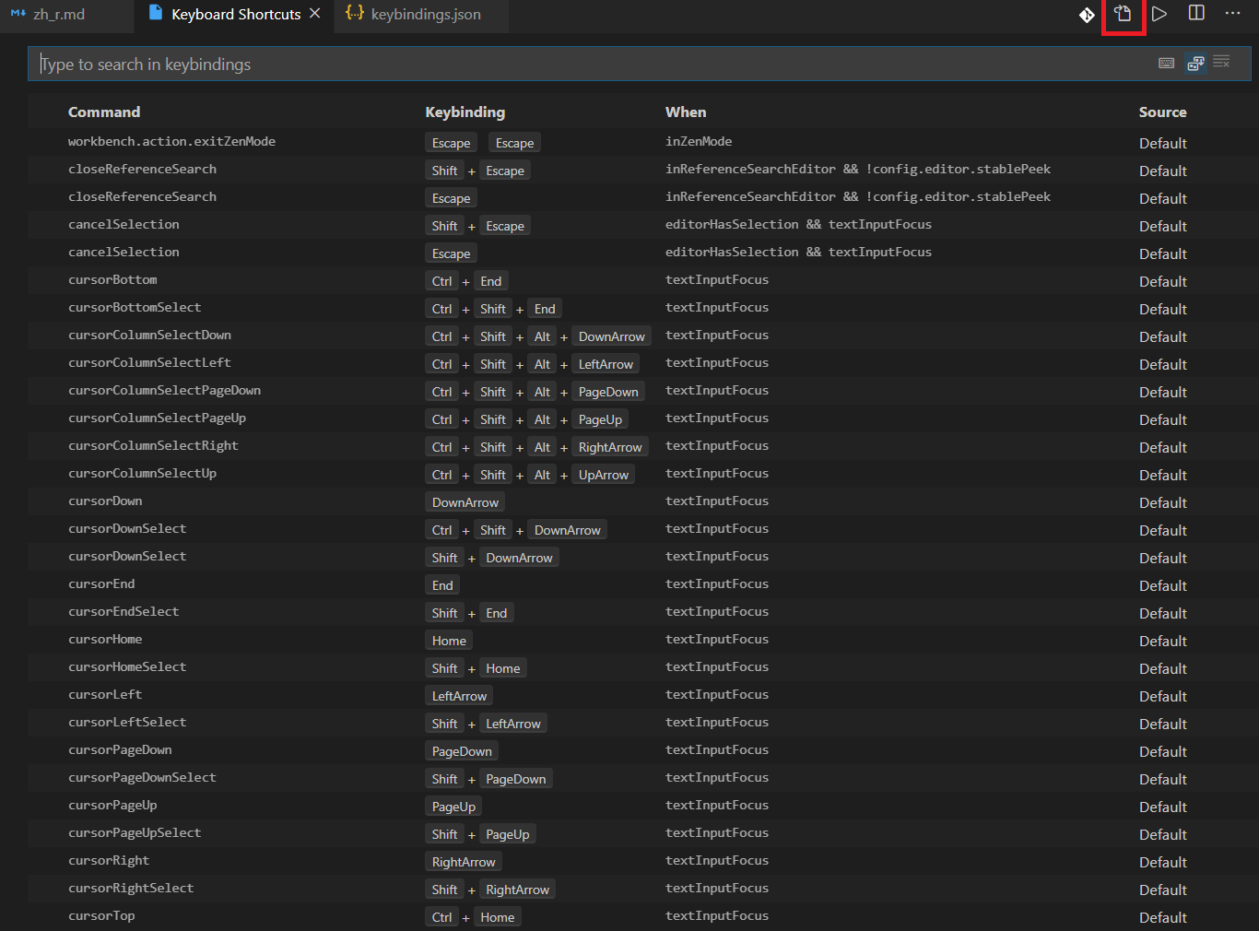Click the Ctrl + Home keybinding for cursorTop
The width and height of the screenshot is (1259, 931).
click(x=473, y=917)
